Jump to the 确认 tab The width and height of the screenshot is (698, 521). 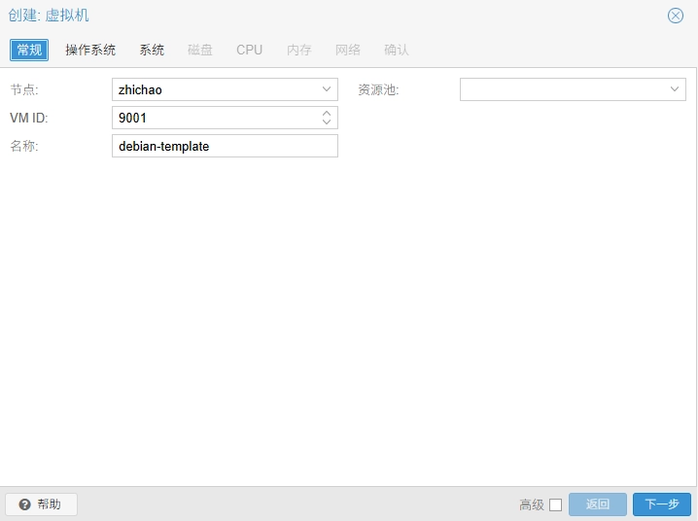pos(397,50)
